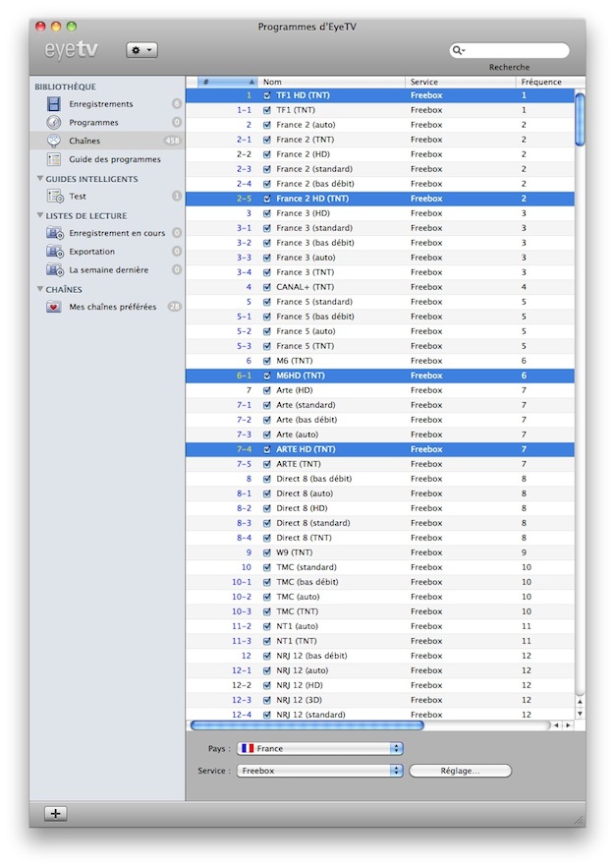Open the Test smart guide icon
Image resolution: width=615 pixels, height=868 pixels.
(x=55, y=196)
